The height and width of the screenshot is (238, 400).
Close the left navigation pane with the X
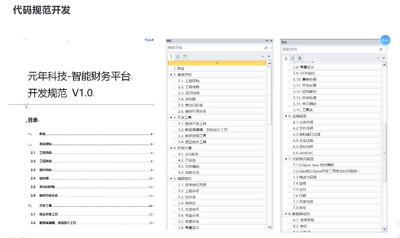coord(271,41)
